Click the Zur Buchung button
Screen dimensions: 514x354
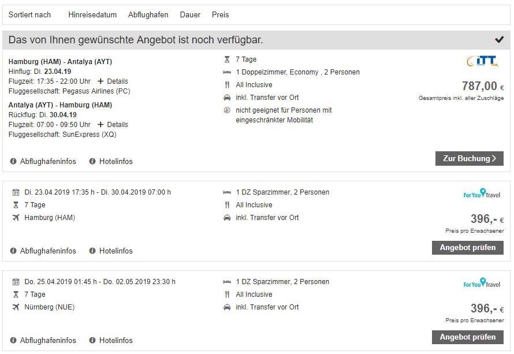469,159
